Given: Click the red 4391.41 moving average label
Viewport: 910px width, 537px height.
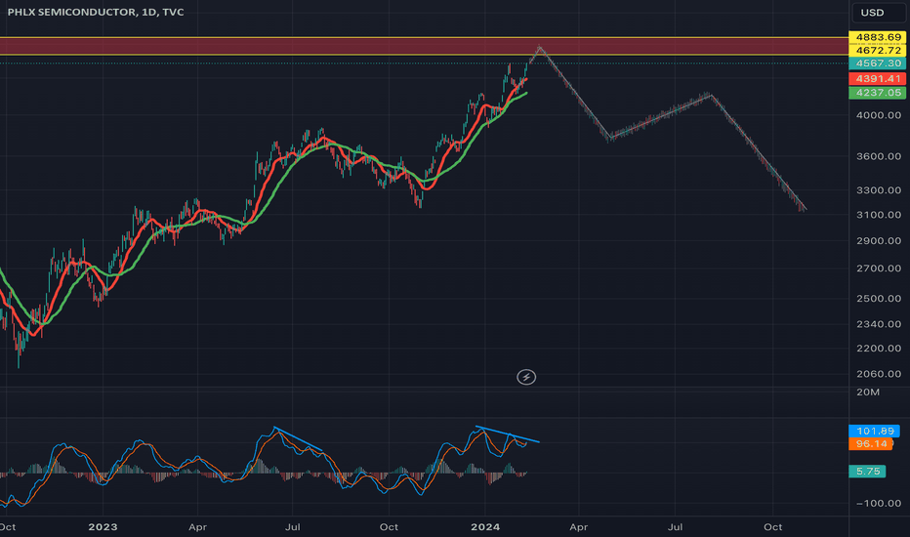Looking at the screenshot, I should point(878,78).
